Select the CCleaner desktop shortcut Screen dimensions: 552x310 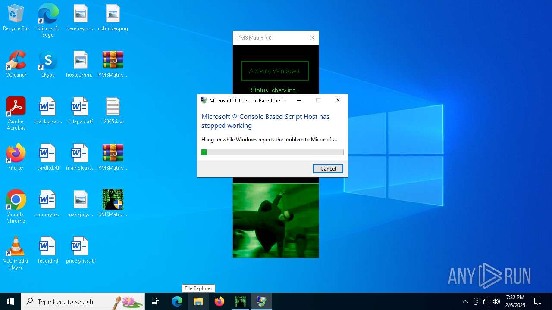tap(16, 65)
